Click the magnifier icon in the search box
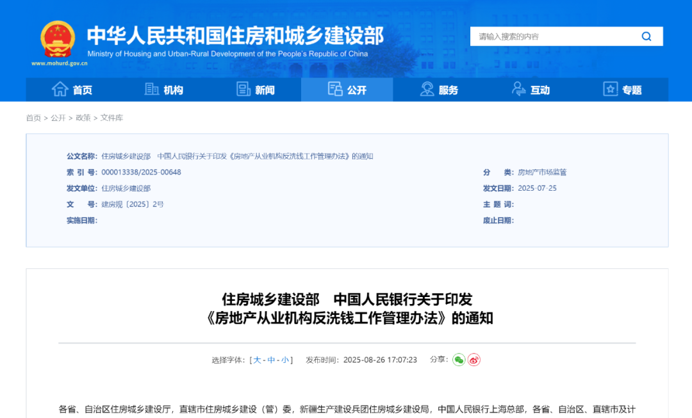 (646, 36)
